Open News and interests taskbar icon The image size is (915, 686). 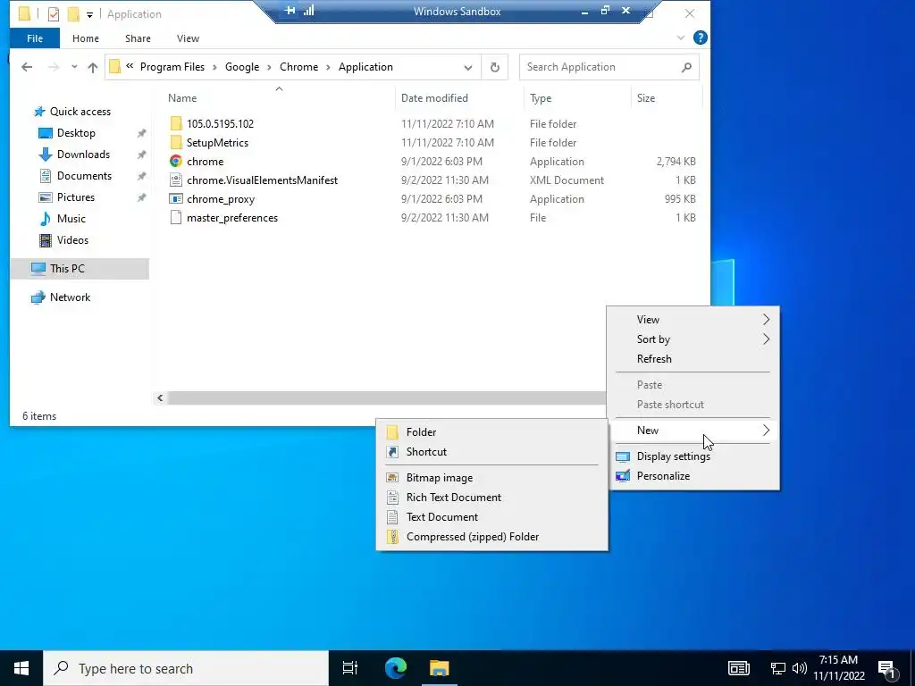pos(738,668)
